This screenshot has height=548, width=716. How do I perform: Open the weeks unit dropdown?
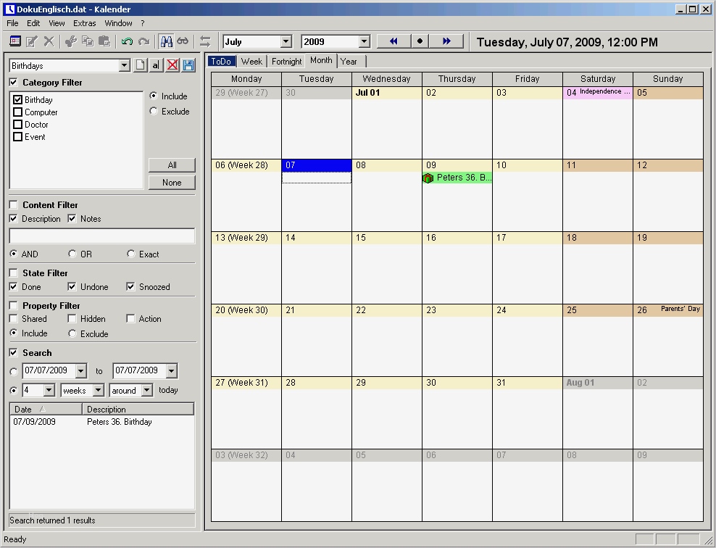98,391
